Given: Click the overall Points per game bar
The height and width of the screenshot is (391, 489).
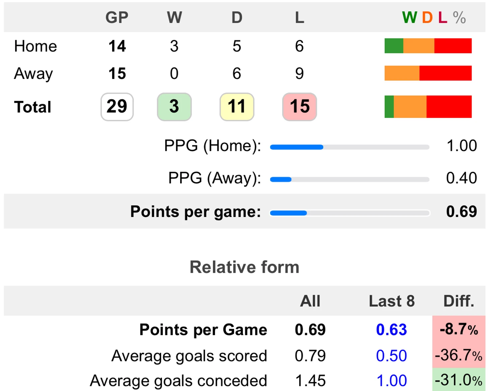Looking at the screenshot, I should tap(349, 213).
